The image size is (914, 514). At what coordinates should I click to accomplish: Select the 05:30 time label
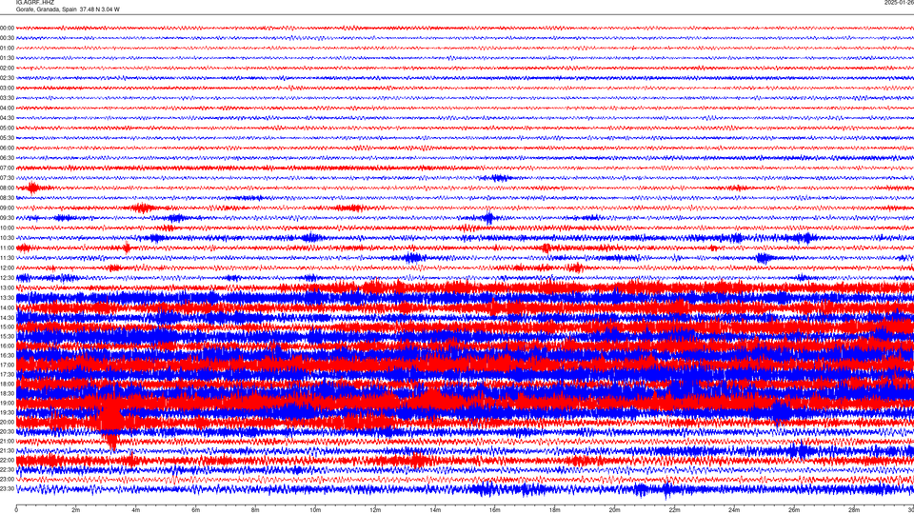[7, 138]
